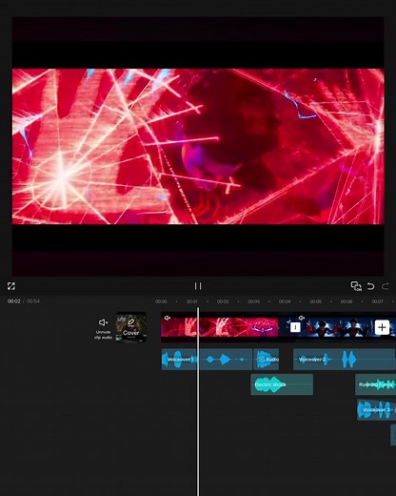This screenshot has width=396, height=496.
Task: Click the white playhead line
Action: (198, 402)
